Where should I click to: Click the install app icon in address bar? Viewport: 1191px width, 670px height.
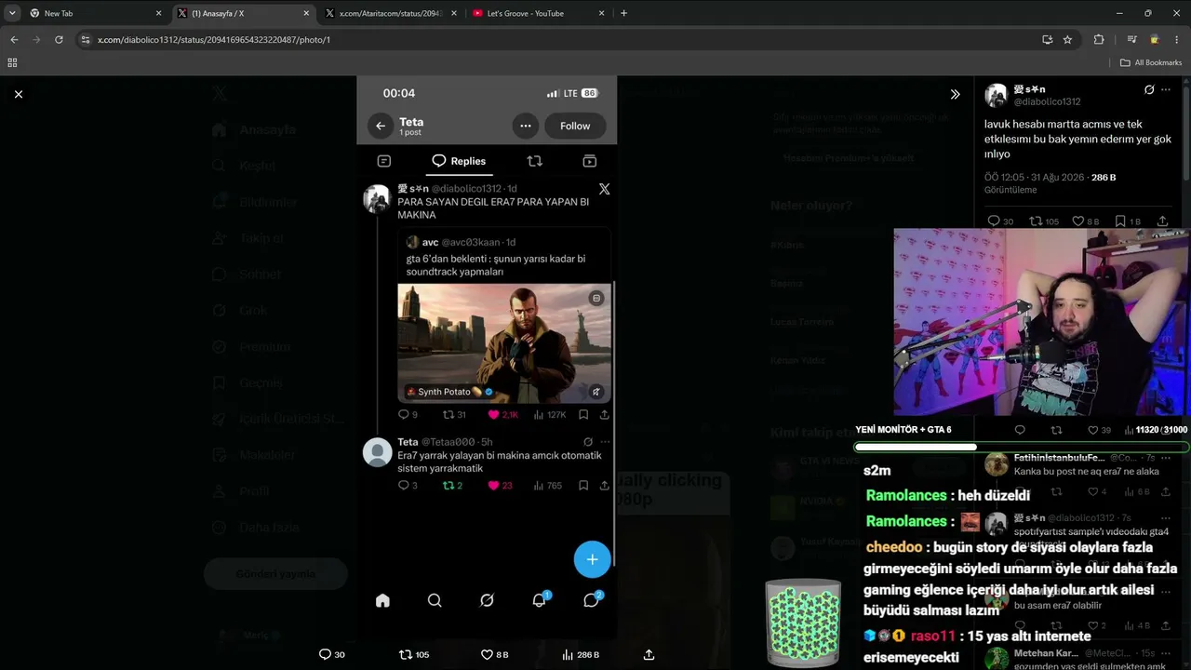(1048, 40)
